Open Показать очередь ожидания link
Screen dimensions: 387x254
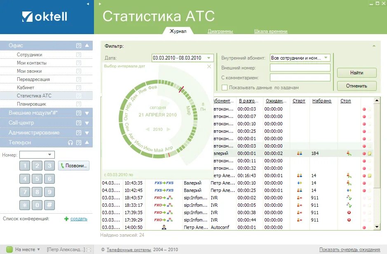(349, 249)
